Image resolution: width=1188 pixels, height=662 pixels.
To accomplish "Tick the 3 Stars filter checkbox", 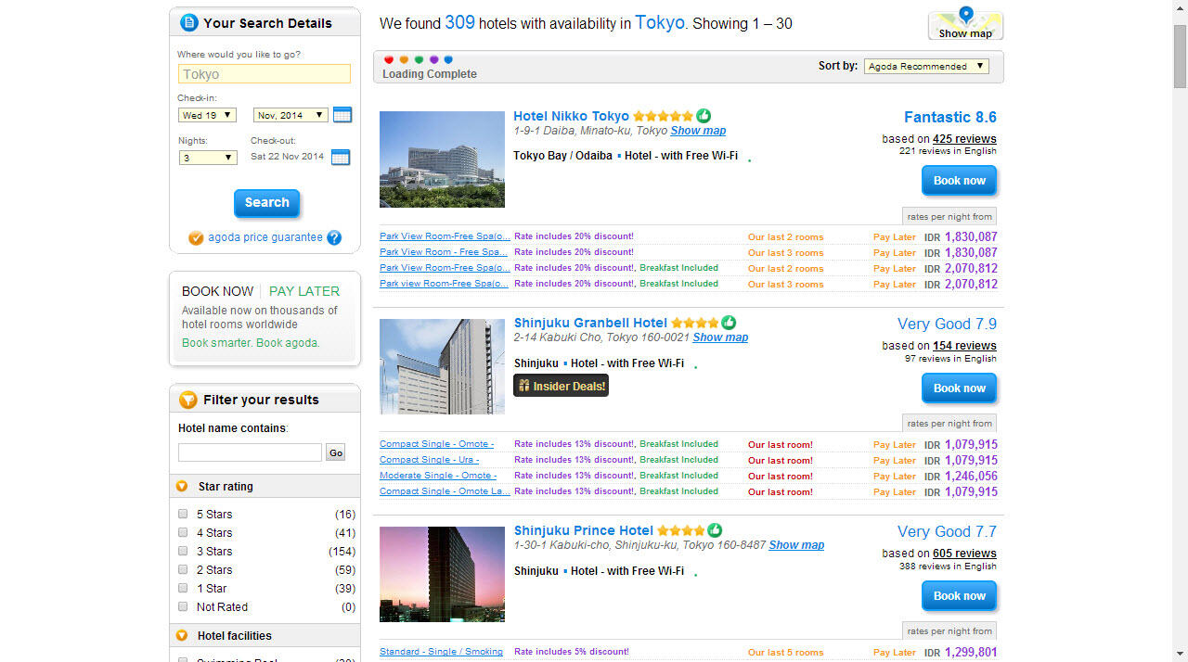I will [x=183, y=551].
